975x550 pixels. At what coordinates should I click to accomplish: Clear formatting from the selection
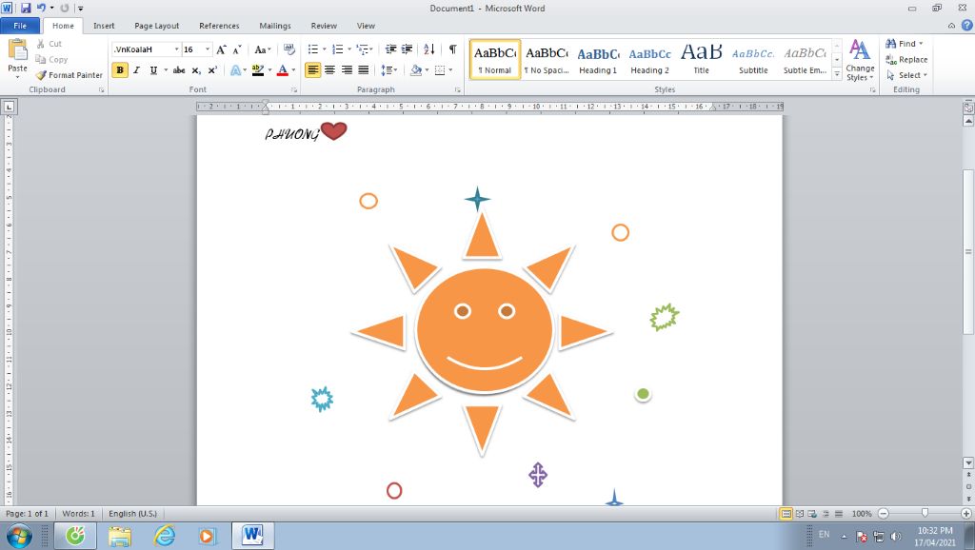(289, 49)
